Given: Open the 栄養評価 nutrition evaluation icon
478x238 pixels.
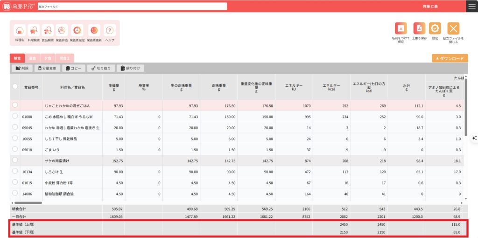Looking at the screenshot, I should pos(62,31).
